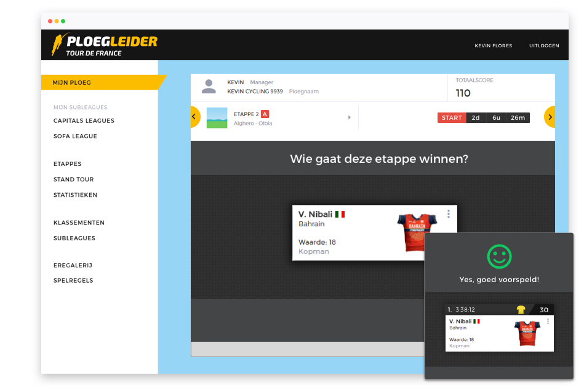This screenshot has width=584, height=386.
Task: Click the Ploegleider cyclist logo
Action: click(60, 44)
